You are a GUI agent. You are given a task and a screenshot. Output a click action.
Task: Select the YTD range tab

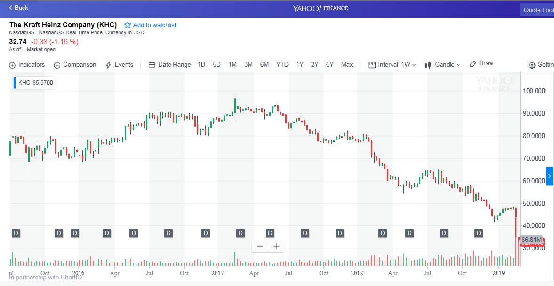[x=282, y=65]
